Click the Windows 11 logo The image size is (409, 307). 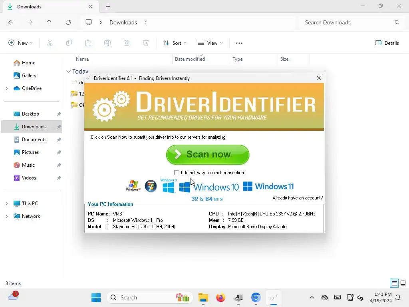click(268, 186)
